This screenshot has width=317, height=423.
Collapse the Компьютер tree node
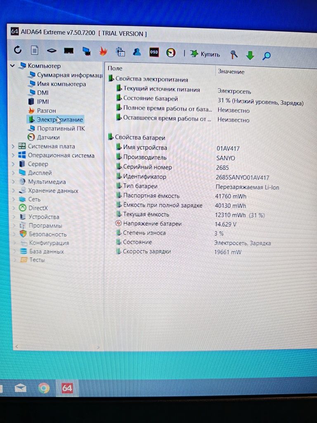tap(12, 65)
